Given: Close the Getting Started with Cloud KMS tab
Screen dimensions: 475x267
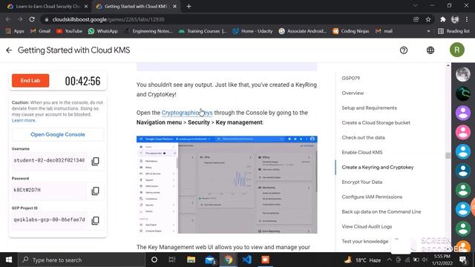Looking at the screenshot, I should [175, 7].
